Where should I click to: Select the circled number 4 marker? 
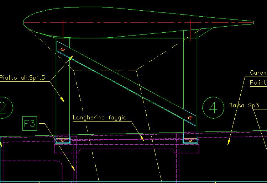point(213,108)
